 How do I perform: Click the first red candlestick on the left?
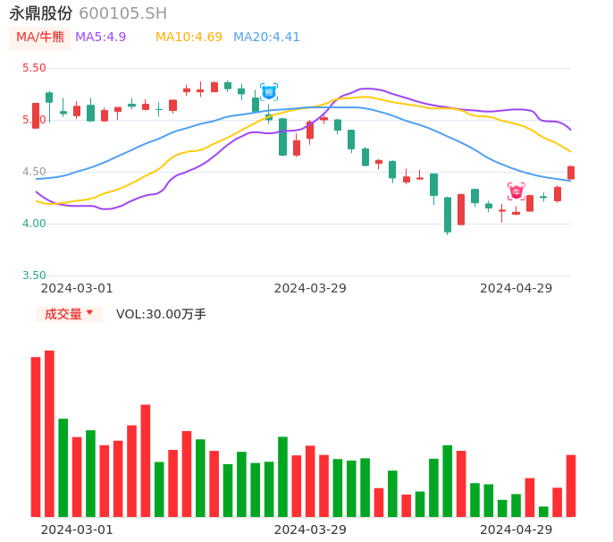(36, 115)
